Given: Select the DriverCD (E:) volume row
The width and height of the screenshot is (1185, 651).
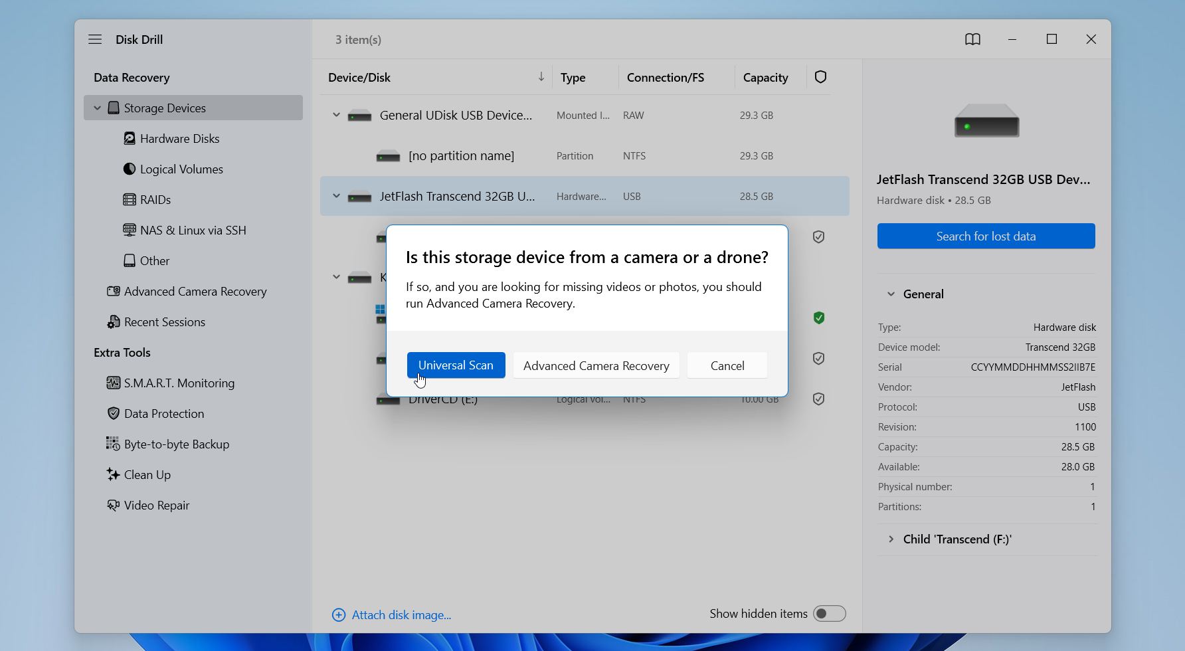Looking at the screenshot, I should coord(585,399).
